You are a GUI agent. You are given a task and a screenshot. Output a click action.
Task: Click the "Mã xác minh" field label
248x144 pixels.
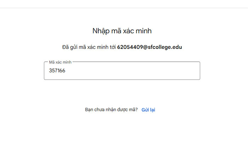point(60,62)
